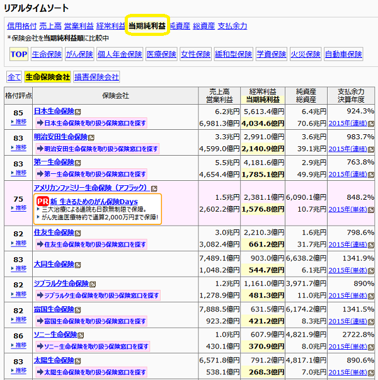Viewport: 378px width, 380px height.
Task: Select the TOP category tab
Action: [19, 54]
